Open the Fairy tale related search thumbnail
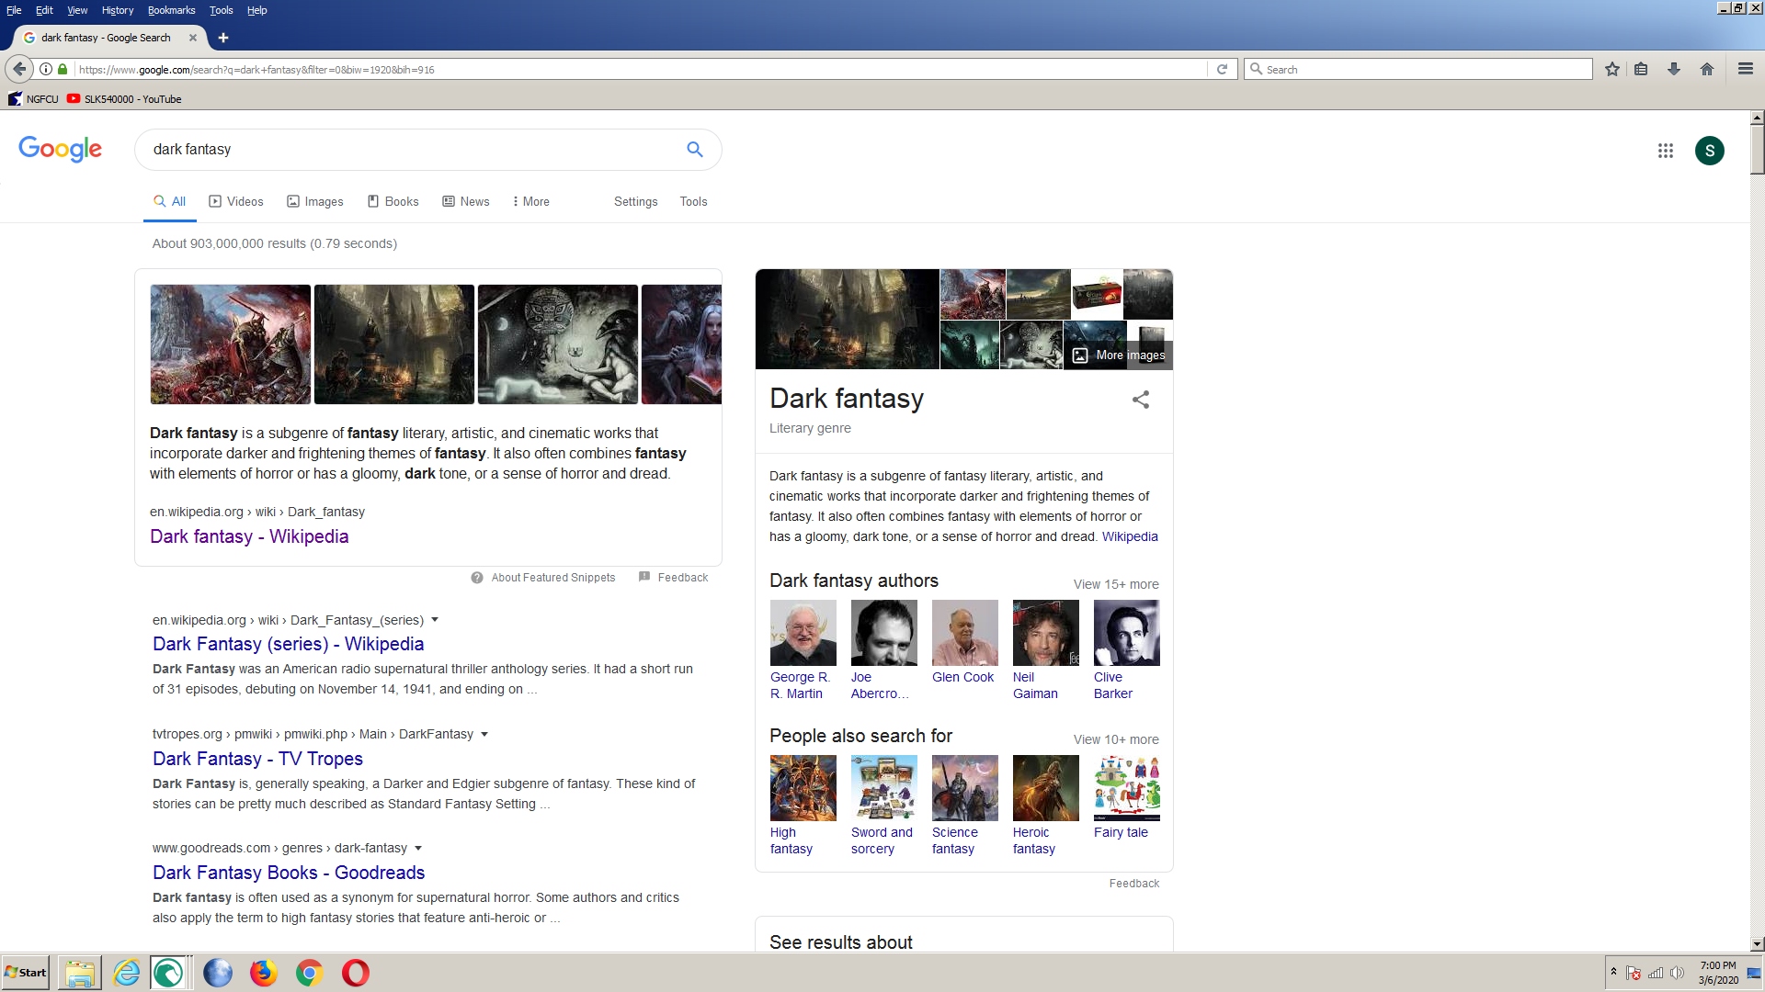1765x992 pixels. coord(1127,788)
